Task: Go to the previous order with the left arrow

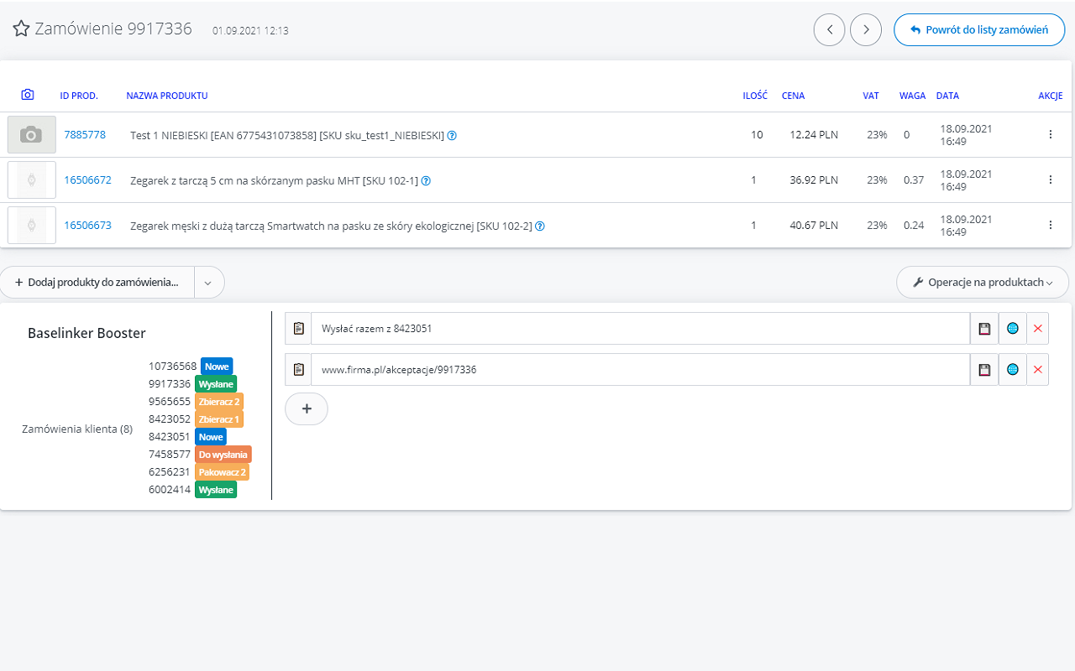Action: (829, 29)
